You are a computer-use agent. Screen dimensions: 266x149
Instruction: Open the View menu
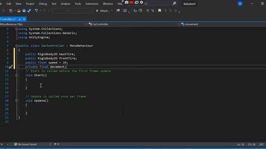click(x=18, y=4)
